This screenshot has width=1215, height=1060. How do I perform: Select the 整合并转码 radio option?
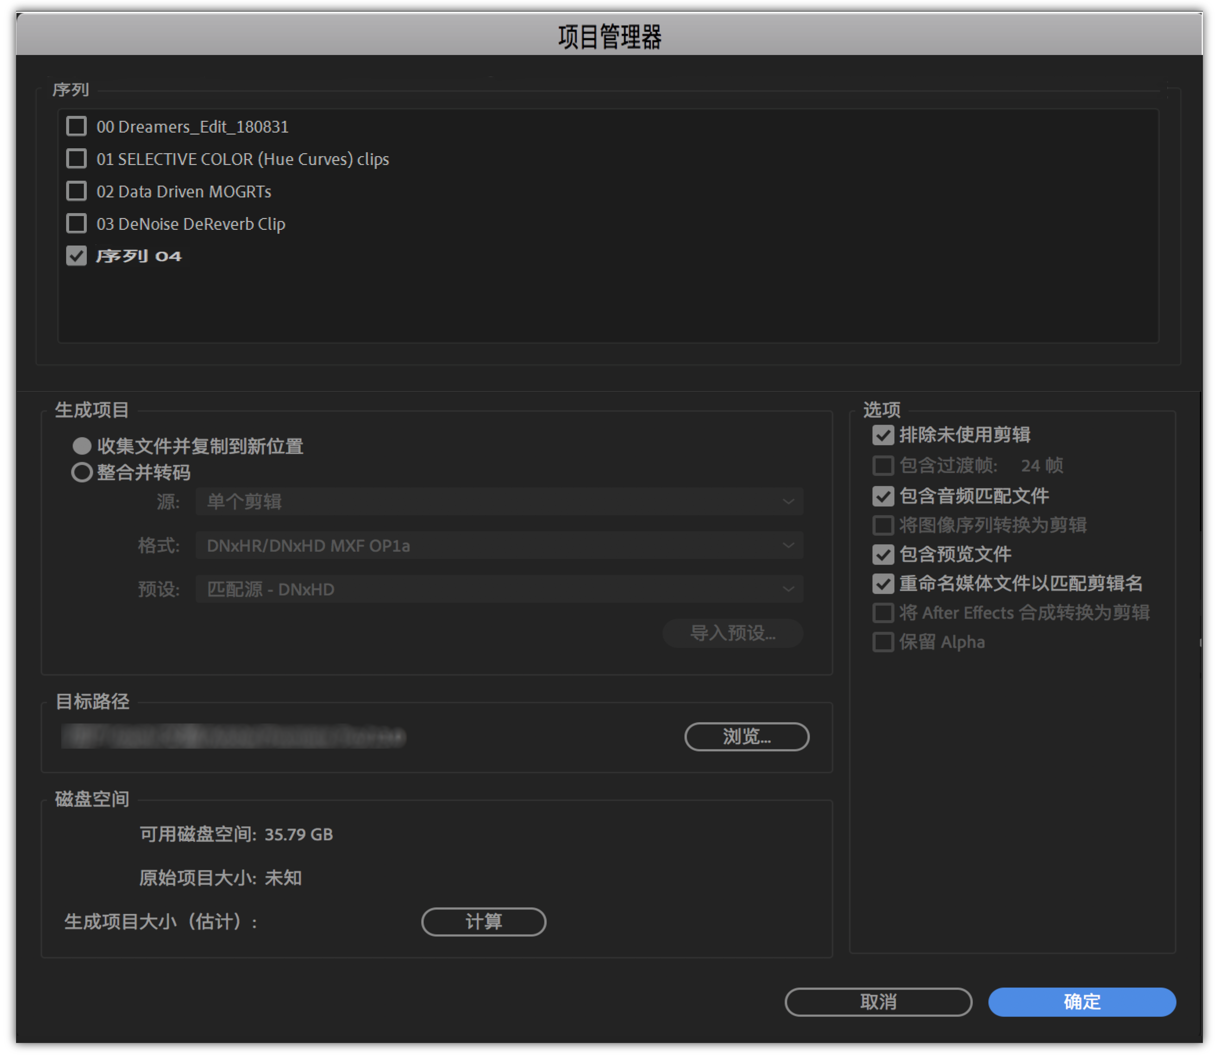coord(82,473)
